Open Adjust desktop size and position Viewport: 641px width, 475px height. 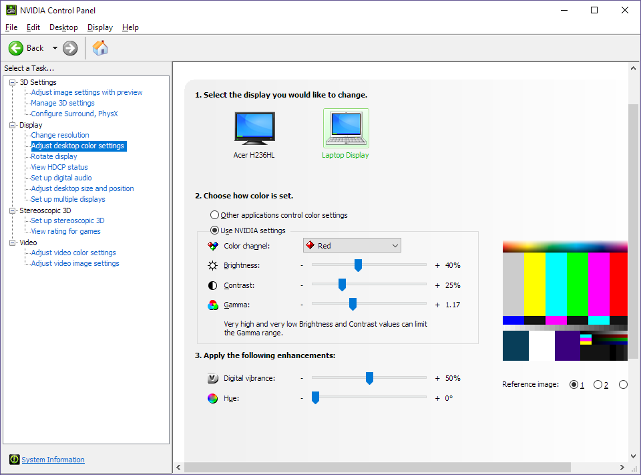coord(83,188)
